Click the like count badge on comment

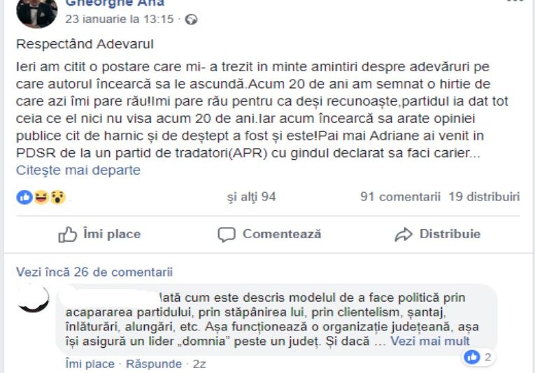point(478,357)
